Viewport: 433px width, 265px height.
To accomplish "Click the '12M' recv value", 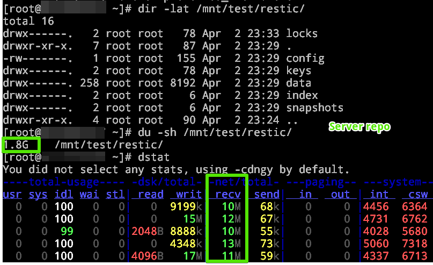I will (x=231, y=219).
